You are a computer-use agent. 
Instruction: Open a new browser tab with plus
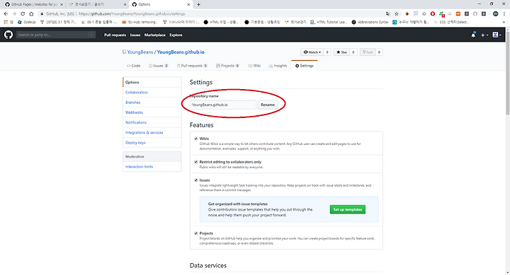point(198,4)
